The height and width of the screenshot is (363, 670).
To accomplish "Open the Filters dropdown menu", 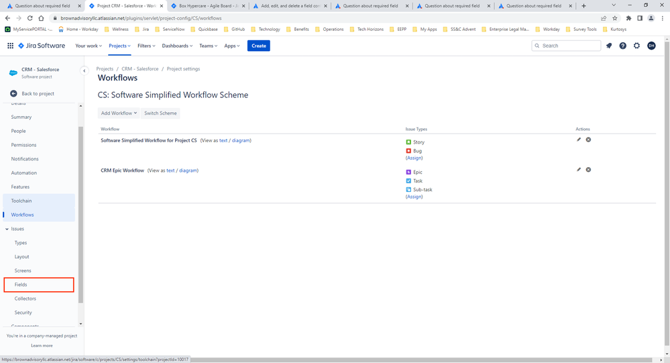I will click(x=146, y=46).
